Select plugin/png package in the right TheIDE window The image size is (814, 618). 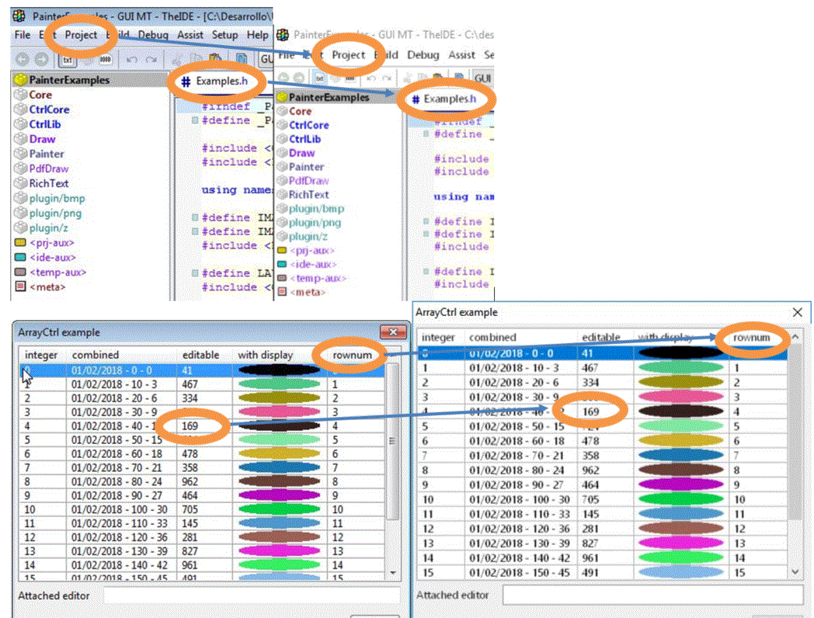[315, 222]
